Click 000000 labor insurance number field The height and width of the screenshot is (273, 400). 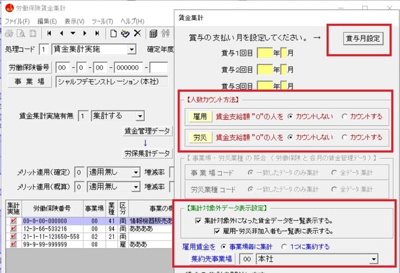coord(128,68)
